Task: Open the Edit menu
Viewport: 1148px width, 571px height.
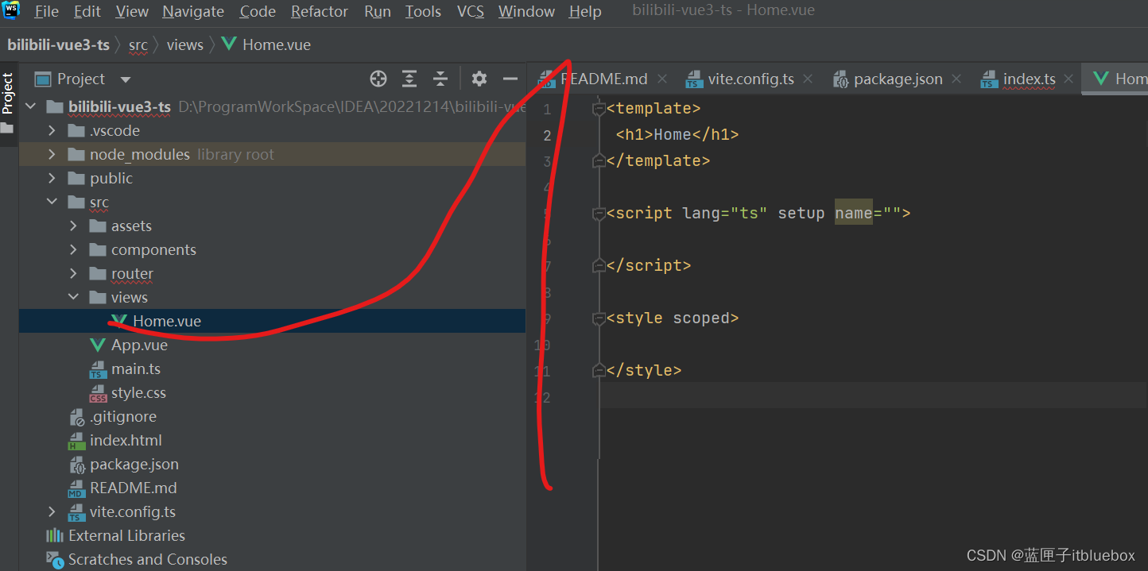Action: 87,11
